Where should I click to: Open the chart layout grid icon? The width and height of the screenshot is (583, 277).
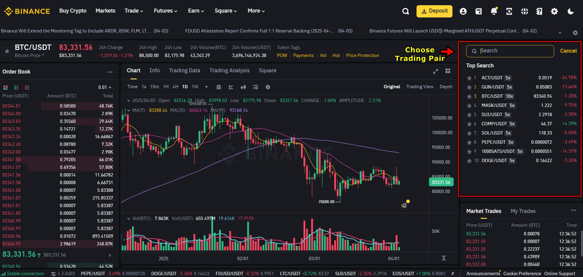448,71
